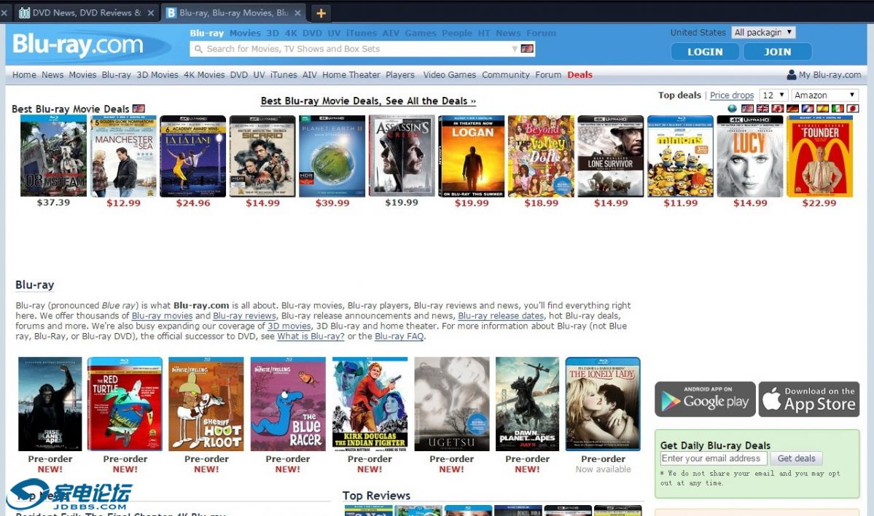This screenshot has width=874, height=516.
Task: Open the red Deals menu item
Action: pos(580,75)
